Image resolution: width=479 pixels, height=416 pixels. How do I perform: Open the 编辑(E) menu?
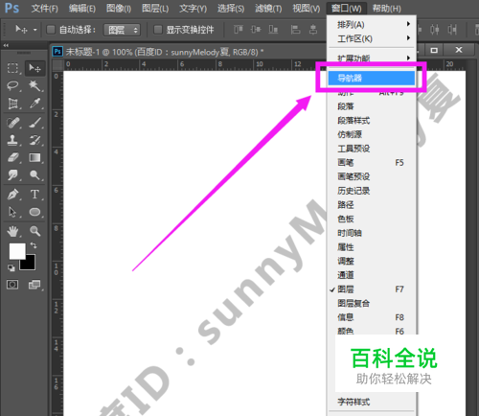(82, 9)
